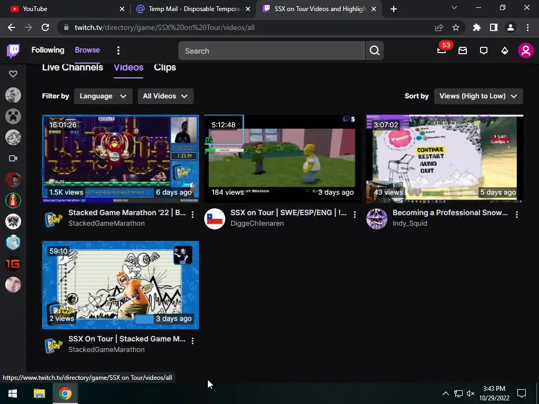Viewport: 539px width, 404px height.
Task: Open the taskbar network status icon
Action: pyautogui.click(x=458, y=393)
